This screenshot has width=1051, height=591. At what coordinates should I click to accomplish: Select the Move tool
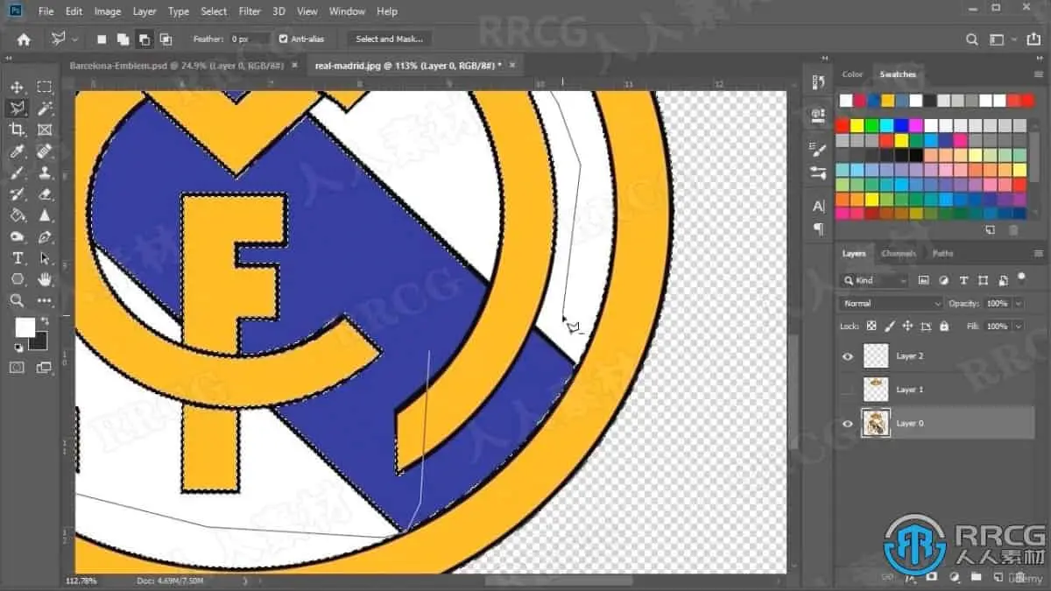pos(17,88)
